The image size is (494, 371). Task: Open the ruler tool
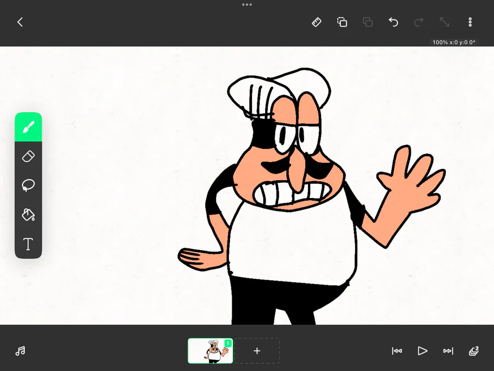316,22
